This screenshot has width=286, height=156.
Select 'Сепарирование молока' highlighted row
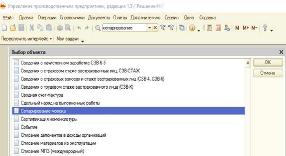[x=128, y=111]
